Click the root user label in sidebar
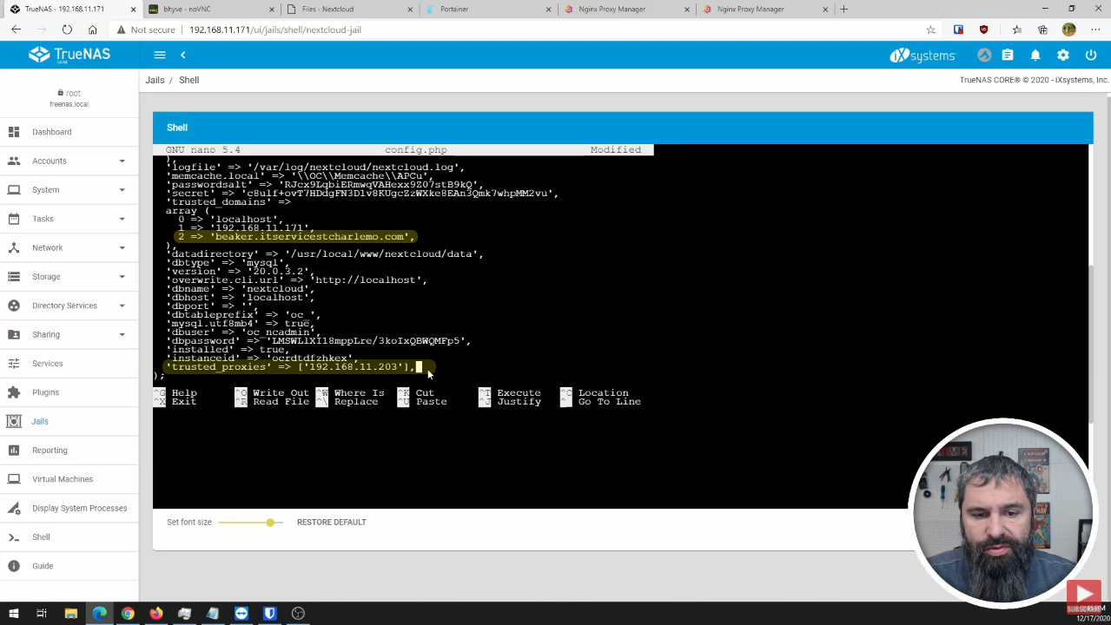This screenshot has width=1111, height=625. [69, 93]
